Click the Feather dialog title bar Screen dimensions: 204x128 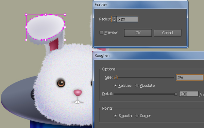click(x=140, y=4)
